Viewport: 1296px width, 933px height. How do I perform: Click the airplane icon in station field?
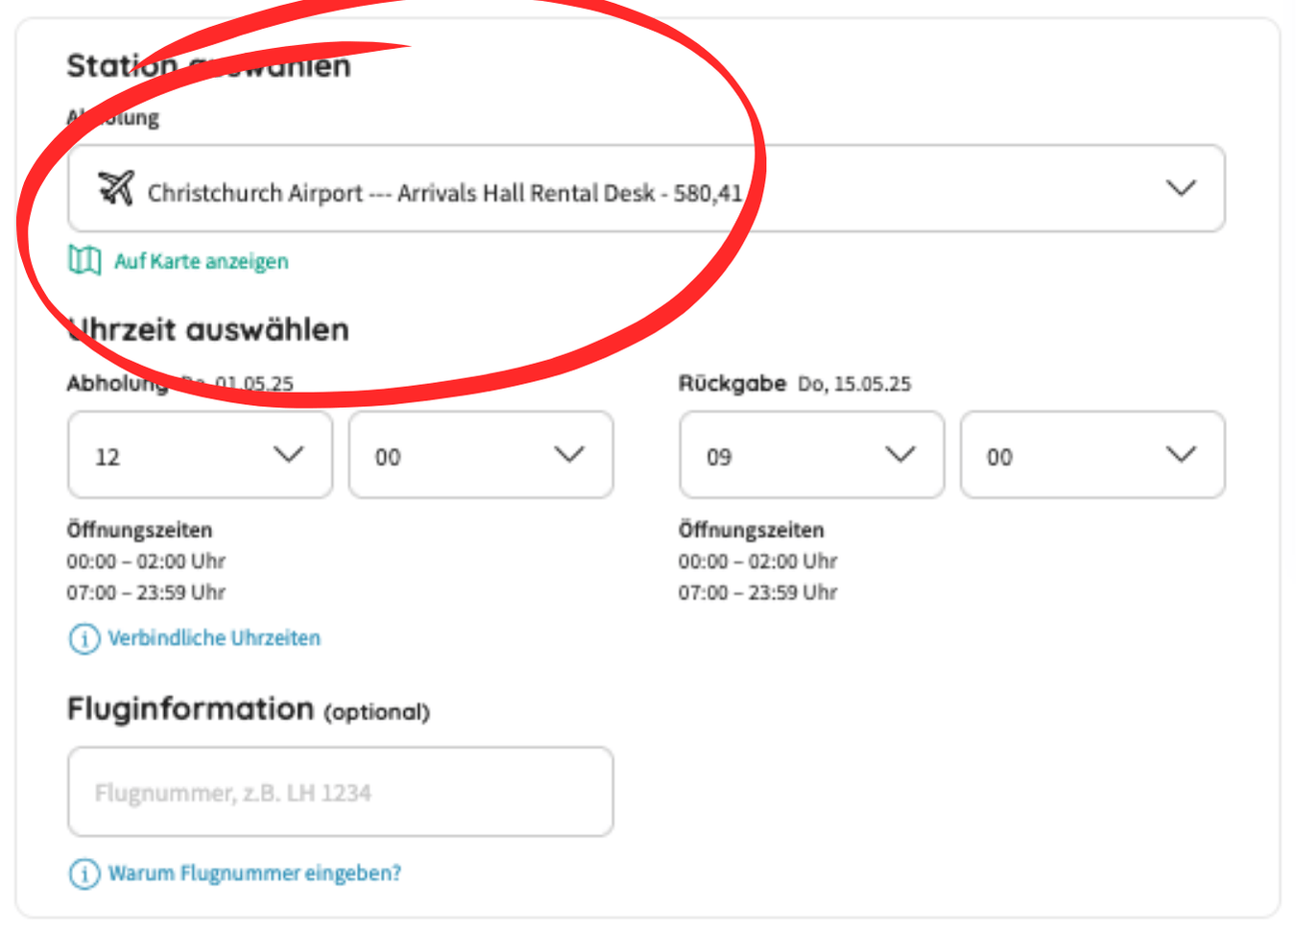(116, 188)
